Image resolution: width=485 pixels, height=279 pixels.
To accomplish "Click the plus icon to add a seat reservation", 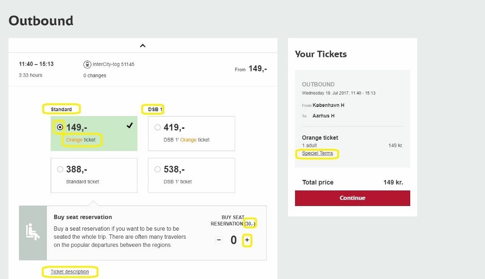I will [x=247, y=240].
